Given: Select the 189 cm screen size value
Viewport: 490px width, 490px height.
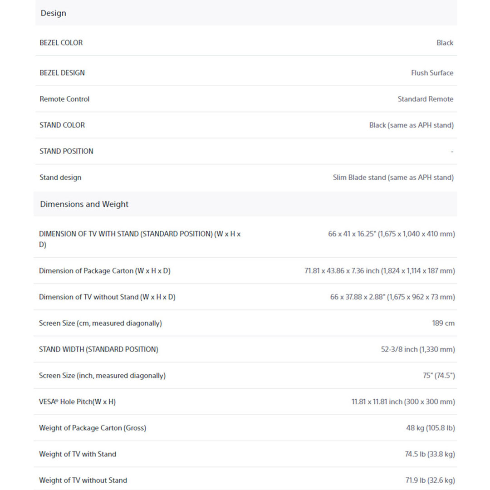Looking at the screenshot, I should point(443,323).
